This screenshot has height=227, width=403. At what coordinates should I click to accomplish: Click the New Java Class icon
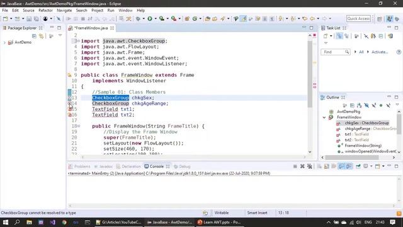195,18
